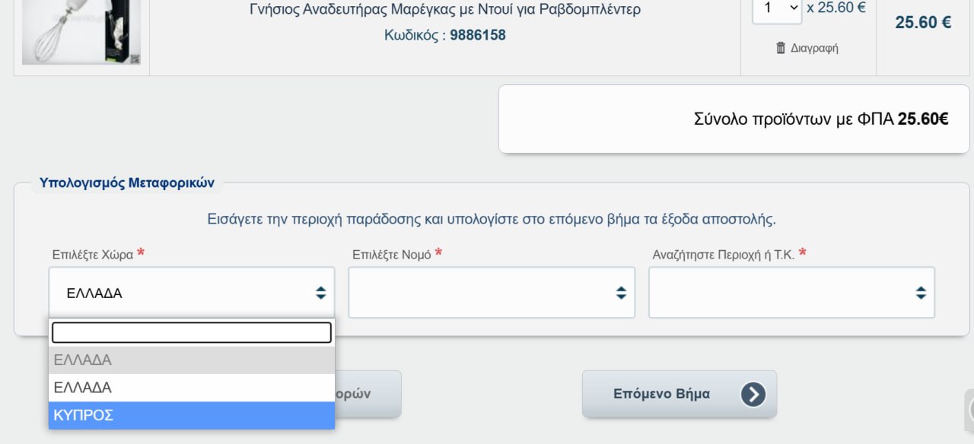The width and height of the screenshot is (974, 444).
Task: Select the white ΕΛΛΑΔΑ option in list
Action: pos(192,388)
